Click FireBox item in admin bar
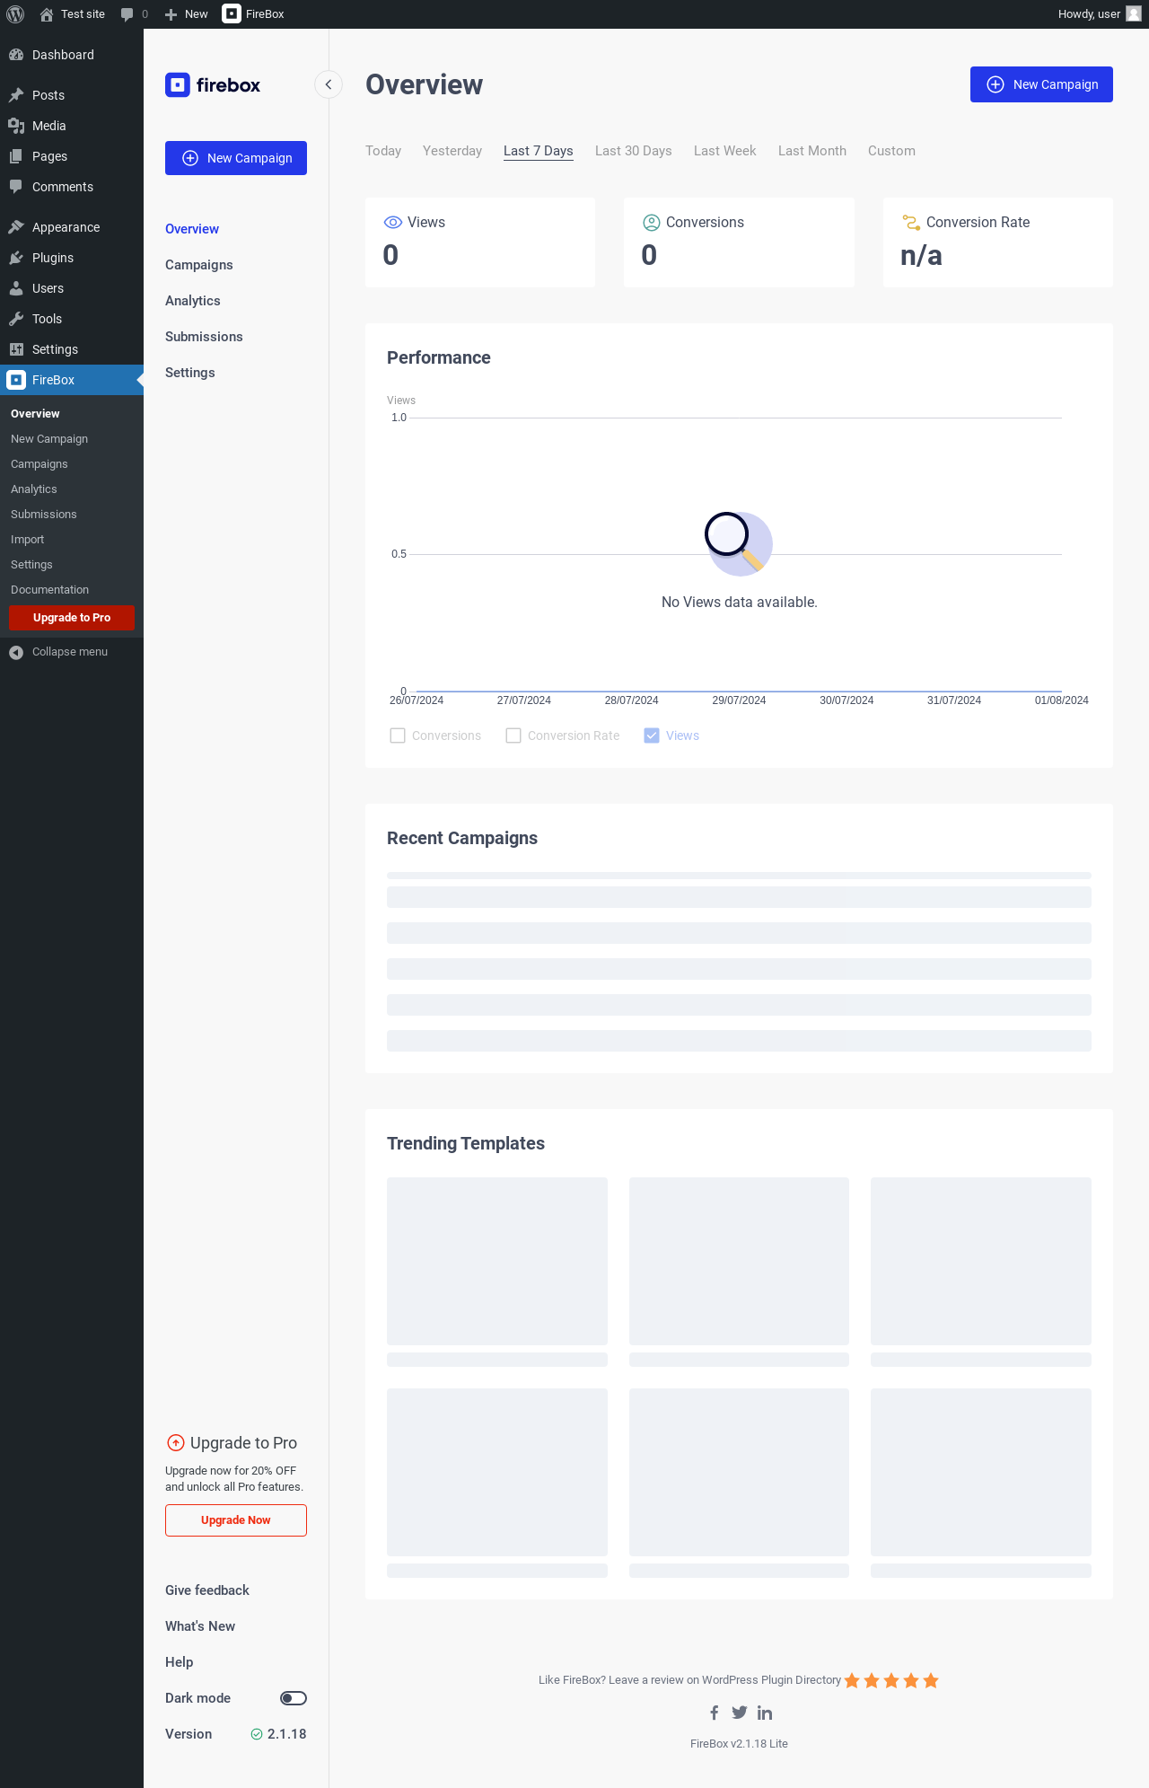Image resolution: width=1149 pixels, height=1788 pixels. click(253, 14)
